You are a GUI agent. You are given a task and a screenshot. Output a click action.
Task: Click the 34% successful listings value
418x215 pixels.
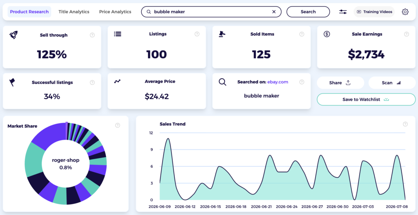point(52,97)
